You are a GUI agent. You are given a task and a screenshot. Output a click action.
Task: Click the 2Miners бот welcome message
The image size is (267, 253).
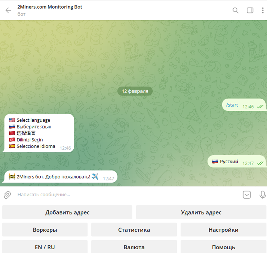point(60,177)
